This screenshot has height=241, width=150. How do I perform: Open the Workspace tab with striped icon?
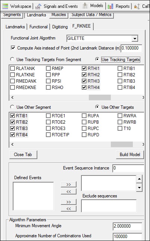coord(6,6)
